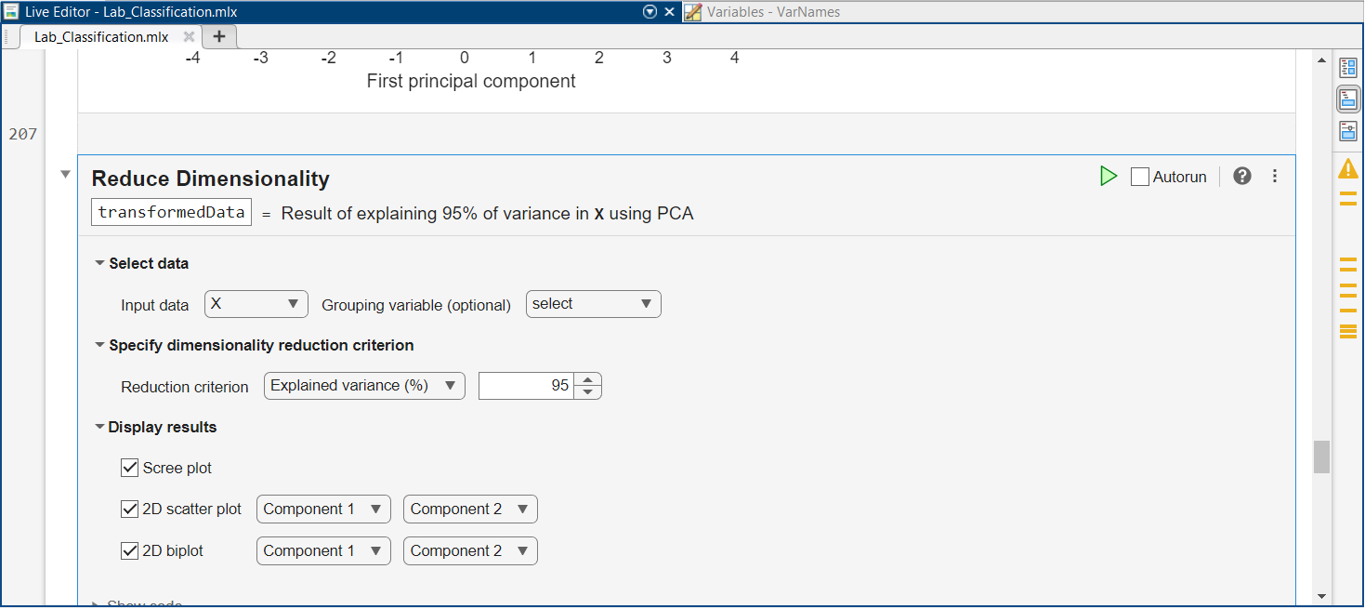Add a new editor tab with plus

pyautogui.click(x=219, y=36)
